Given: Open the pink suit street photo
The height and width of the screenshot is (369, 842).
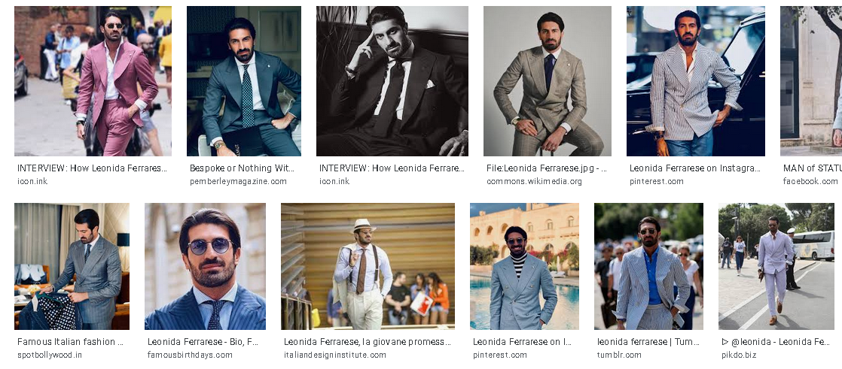Looking at the screenshot, I should point(93,81).
